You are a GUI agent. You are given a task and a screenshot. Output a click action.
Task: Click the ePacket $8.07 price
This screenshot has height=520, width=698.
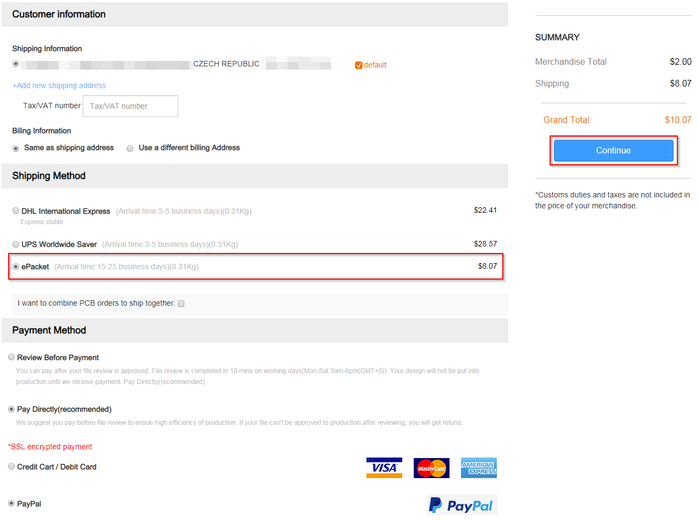pyautogui.click(x=488, y=266)
